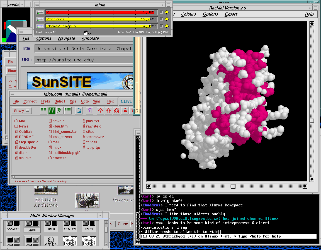Click RasMol horizontal scrollbar right arrow
The width and height of the screenshot is (321, 250).
coord(305,186)
